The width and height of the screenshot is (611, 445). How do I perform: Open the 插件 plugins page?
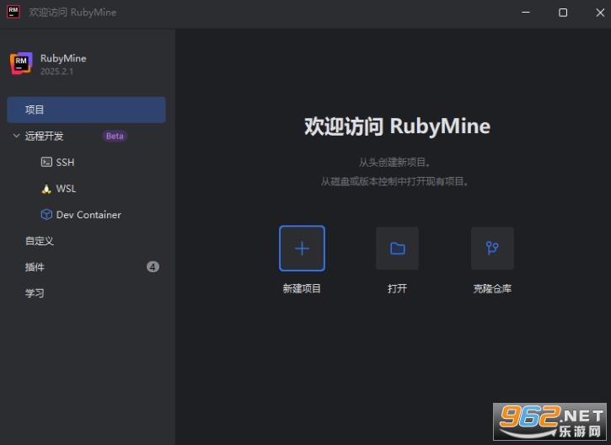(35, 267)
